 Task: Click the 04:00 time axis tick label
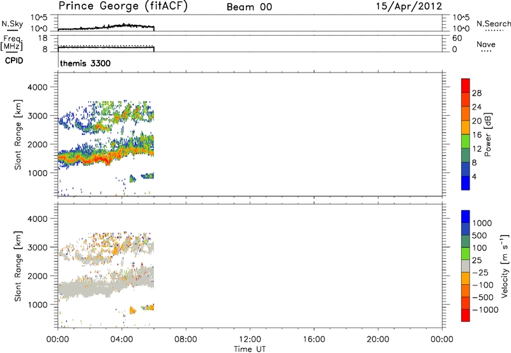pos(121,340)
